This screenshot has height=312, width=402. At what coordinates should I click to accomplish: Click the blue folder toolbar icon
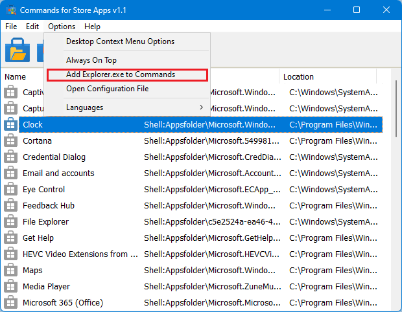click(x=18, y=50)
